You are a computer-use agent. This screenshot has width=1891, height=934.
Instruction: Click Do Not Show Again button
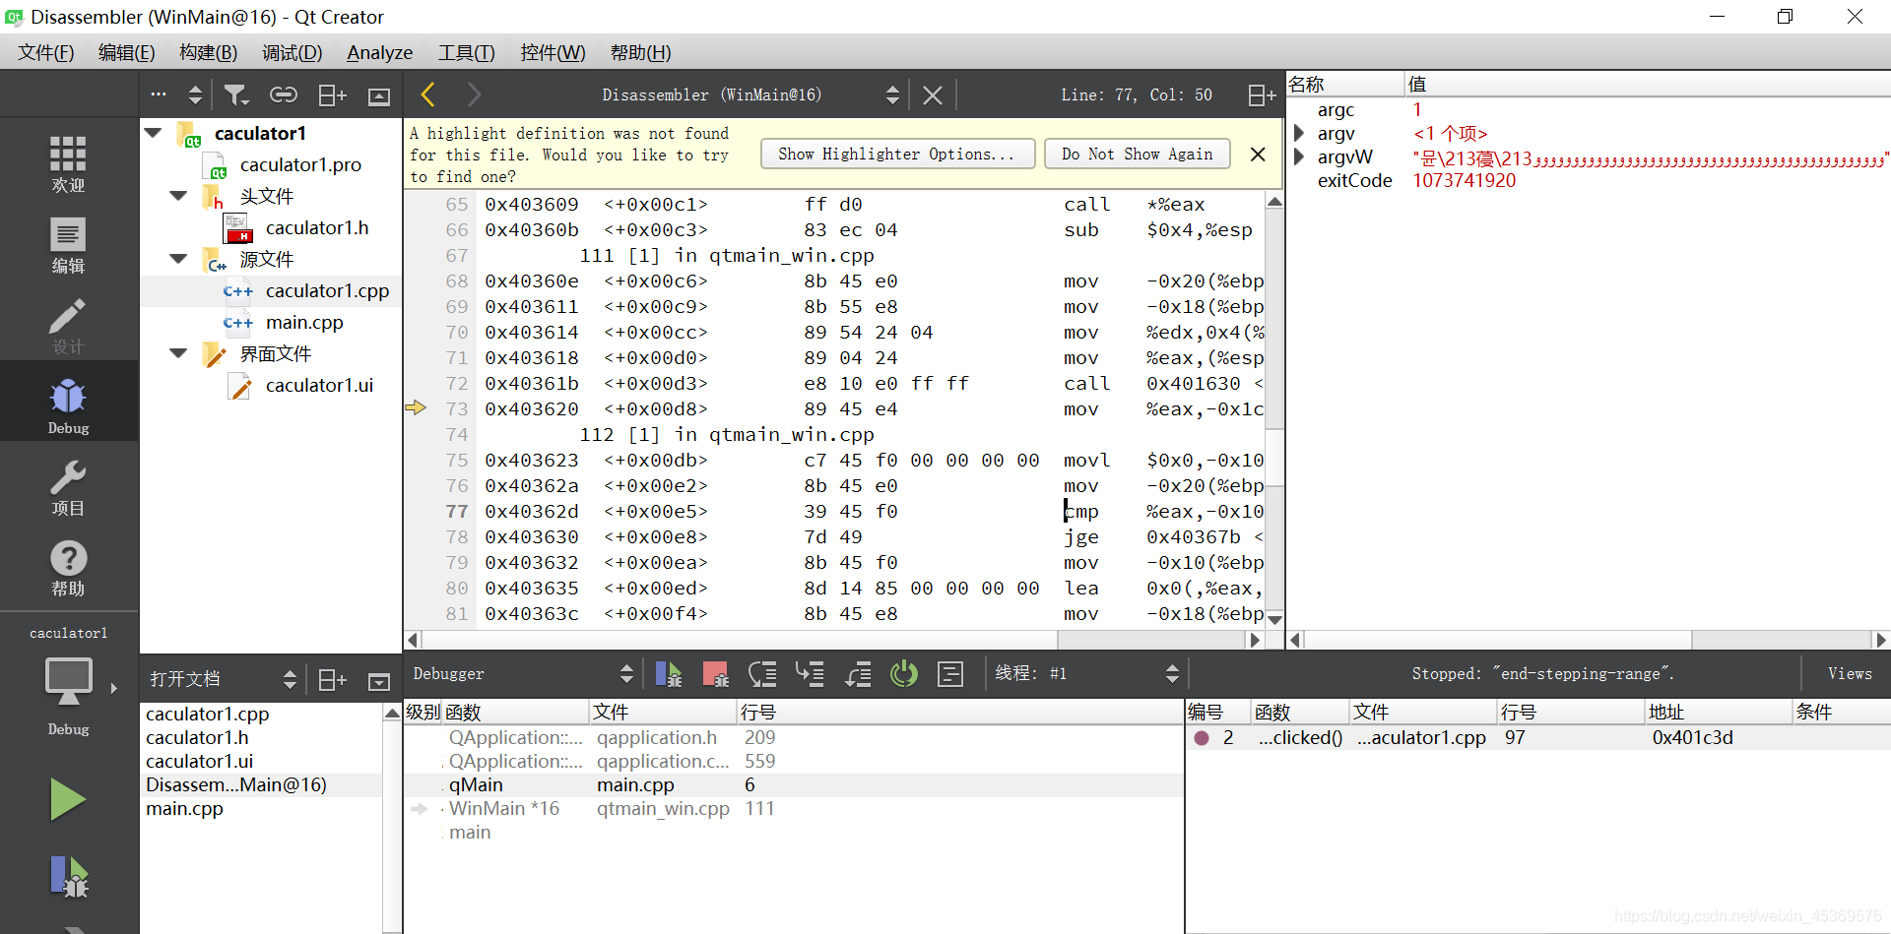(1137, 154)
